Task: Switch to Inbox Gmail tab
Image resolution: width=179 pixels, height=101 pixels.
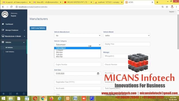Action: click(x=47, y=2)
